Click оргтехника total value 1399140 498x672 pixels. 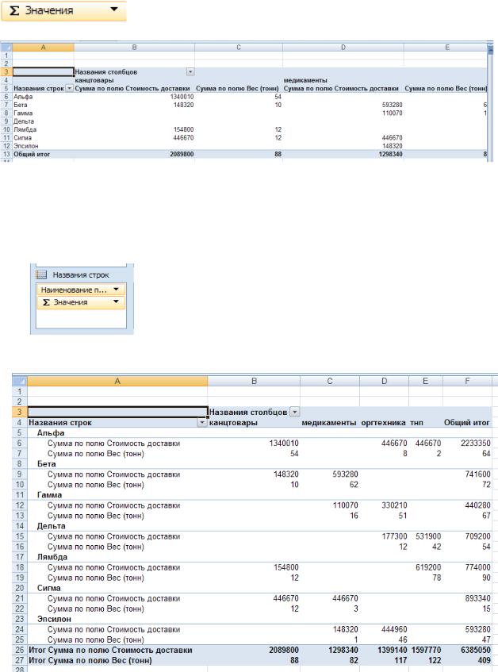(x=393, y=650)
